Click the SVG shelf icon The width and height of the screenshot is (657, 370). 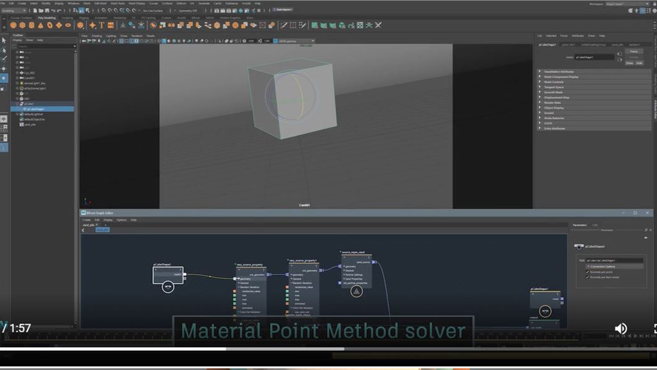point(111,25)
